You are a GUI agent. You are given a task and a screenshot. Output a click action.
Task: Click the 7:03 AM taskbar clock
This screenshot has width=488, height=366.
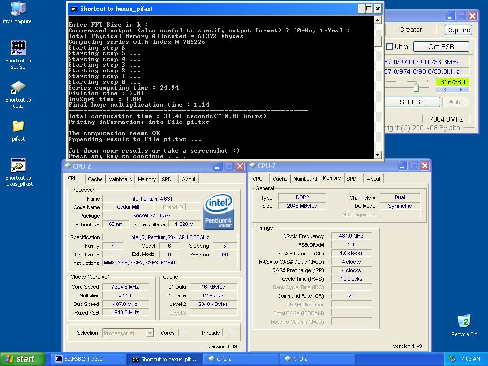(x=470, y=359)
